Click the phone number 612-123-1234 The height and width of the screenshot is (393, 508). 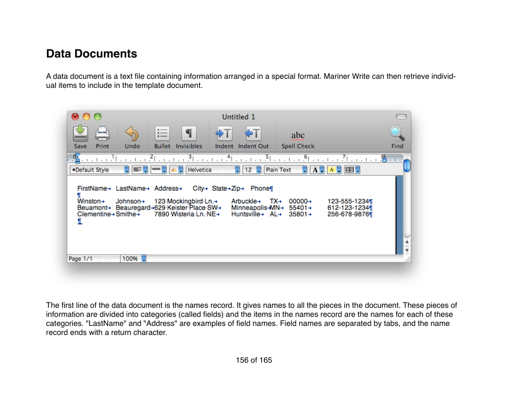[348, 208]
